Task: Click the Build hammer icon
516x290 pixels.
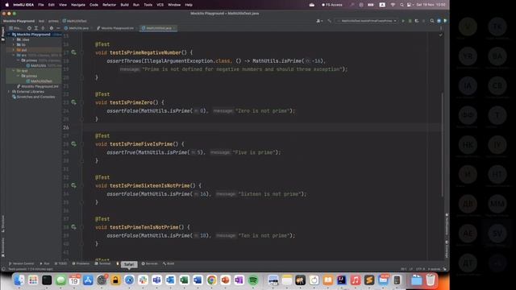Action: pyautogui.click(x=329, y=21)
